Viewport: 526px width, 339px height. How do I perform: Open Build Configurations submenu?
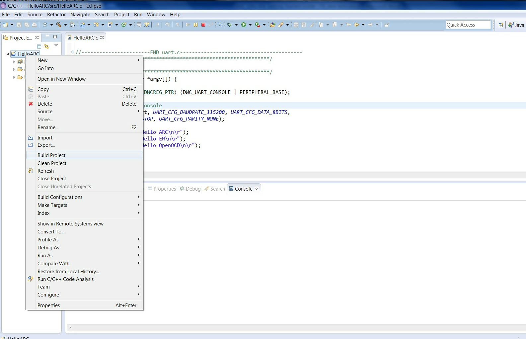click(84, 197)
